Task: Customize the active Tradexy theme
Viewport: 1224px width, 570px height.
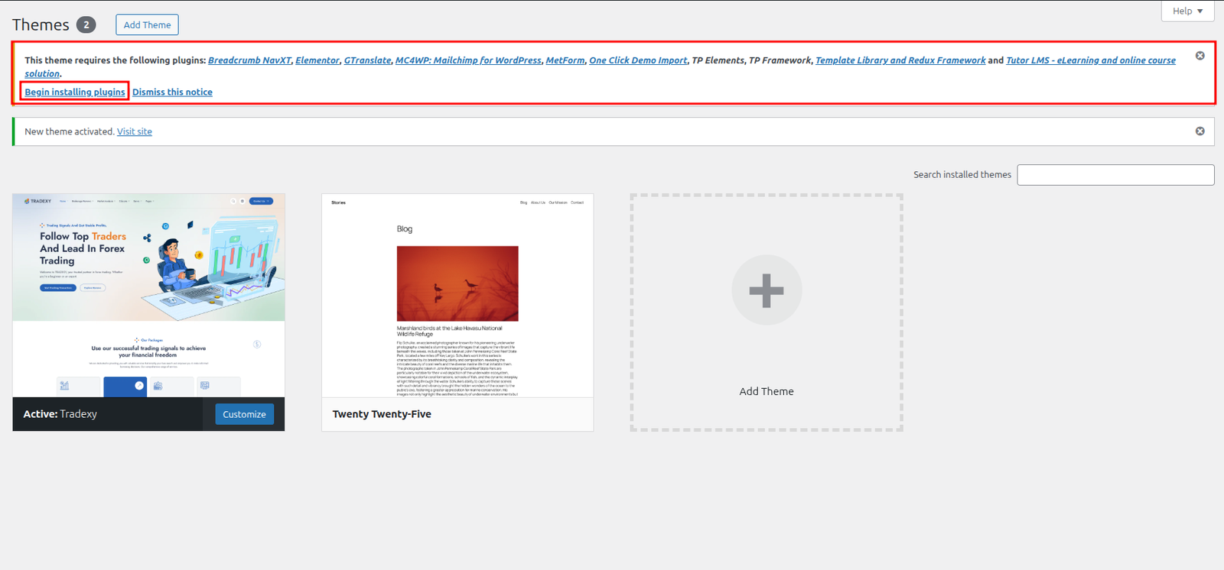Action: tap(244, 414)
